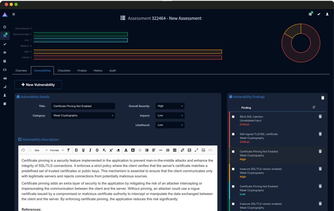Check the last Insecure SSL/TLS version enabled checkbox
This screenshot has width=334, height=211.
(233, 204)
